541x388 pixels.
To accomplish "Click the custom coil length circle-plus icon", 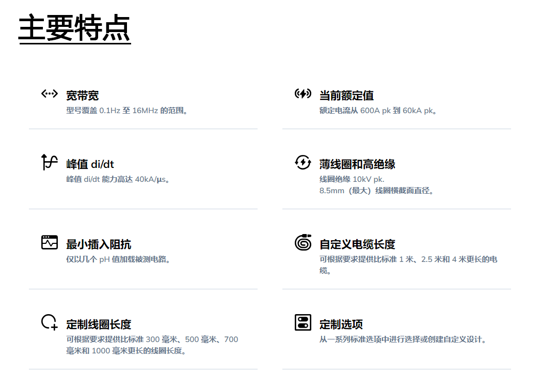I will pos(50,322).
